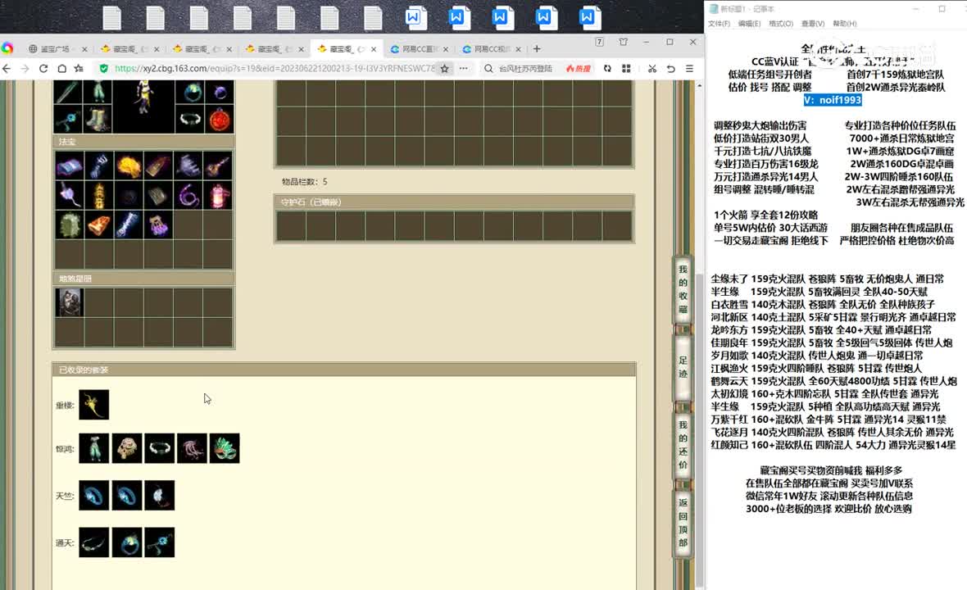Screen dimensions: 967x590
Task: Click the 尘缘未了 line in Notepad
Action: (827, 279)
